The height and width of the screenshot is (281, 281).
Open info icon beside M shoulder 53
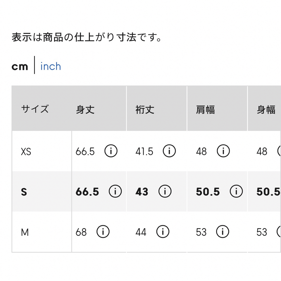(222, 232)
